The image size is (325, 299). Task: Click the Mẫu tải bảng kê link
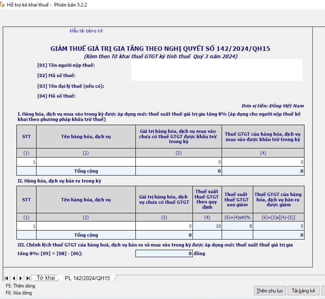coord(86,31)
